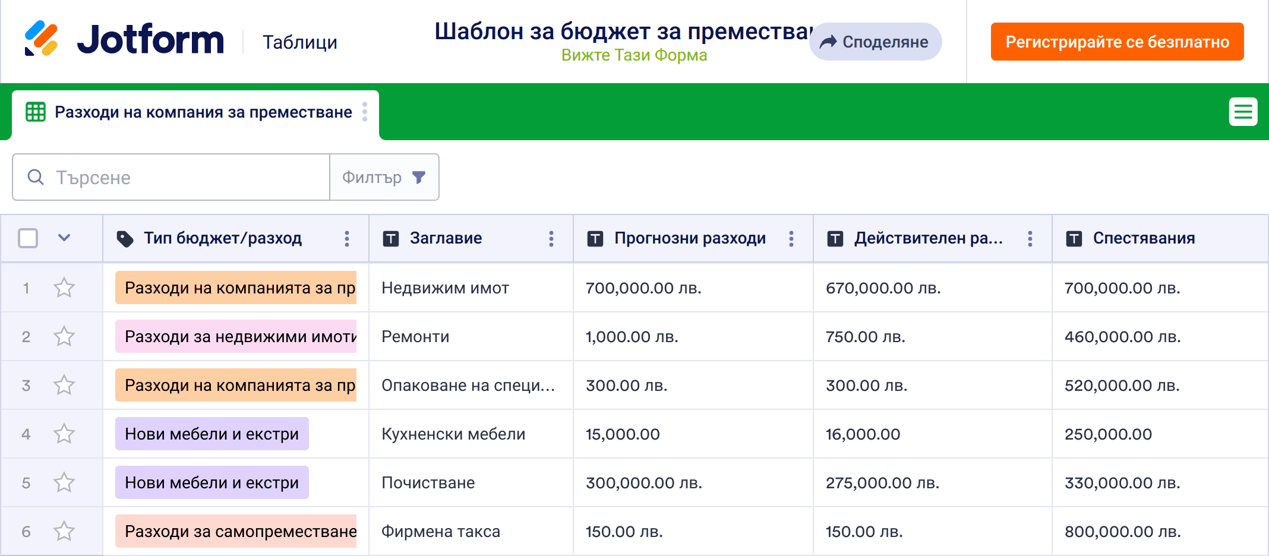The width and height of the screenshot is (1269, 556).
Task: Expand the row selection dropdown chevron
Action: 64,238
